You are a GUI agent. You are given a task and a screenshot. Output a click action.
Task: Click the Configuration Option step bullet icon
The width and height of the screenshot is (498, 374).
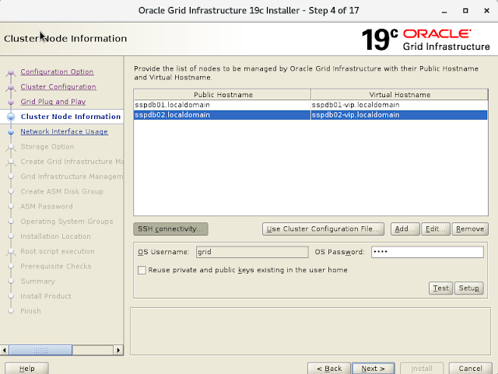pos(11,73)
